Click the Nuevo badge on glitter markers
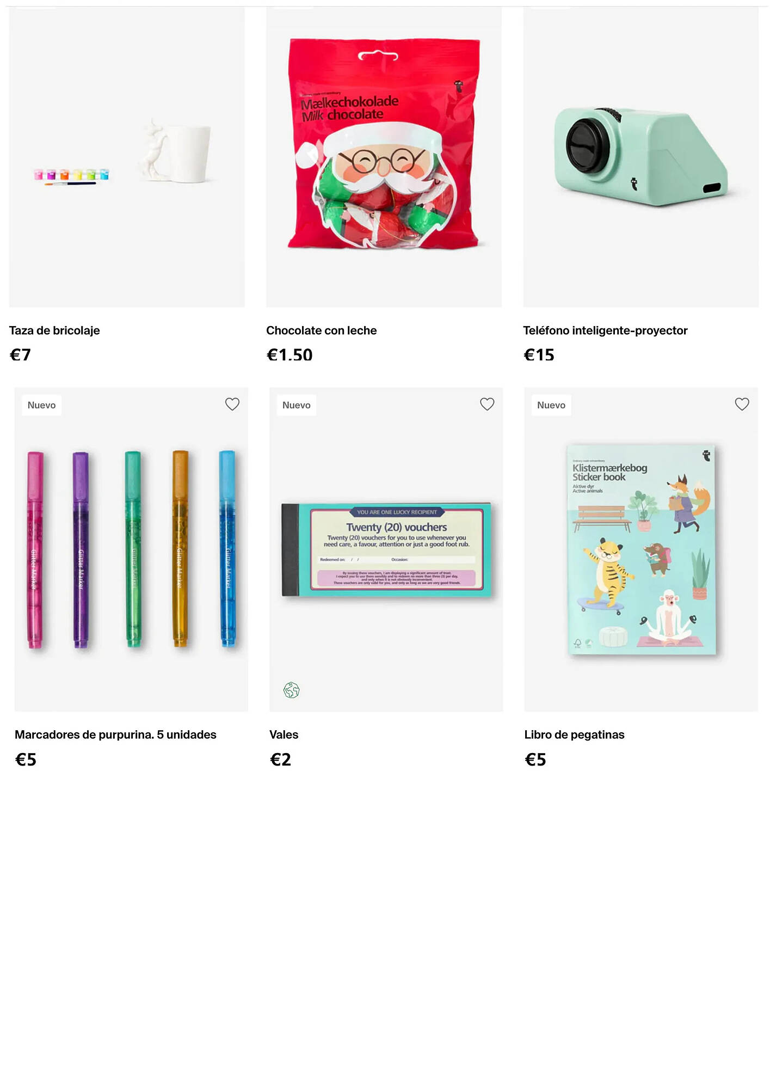This screenshot has width=770, height=1089. (41, 405)
